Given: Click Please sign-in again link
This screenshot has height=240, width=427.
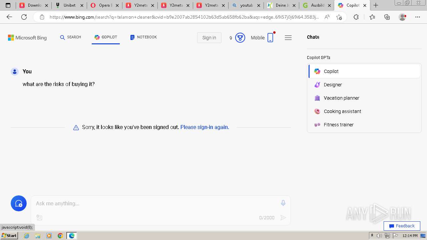Looking at the screenshot, I should (x=204, y=127).
